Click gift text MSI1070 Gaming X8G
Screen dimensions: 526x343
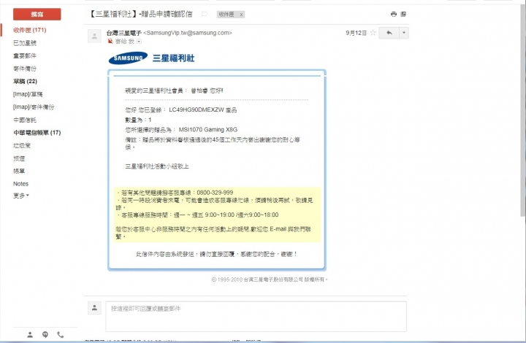tap(208, 130)
